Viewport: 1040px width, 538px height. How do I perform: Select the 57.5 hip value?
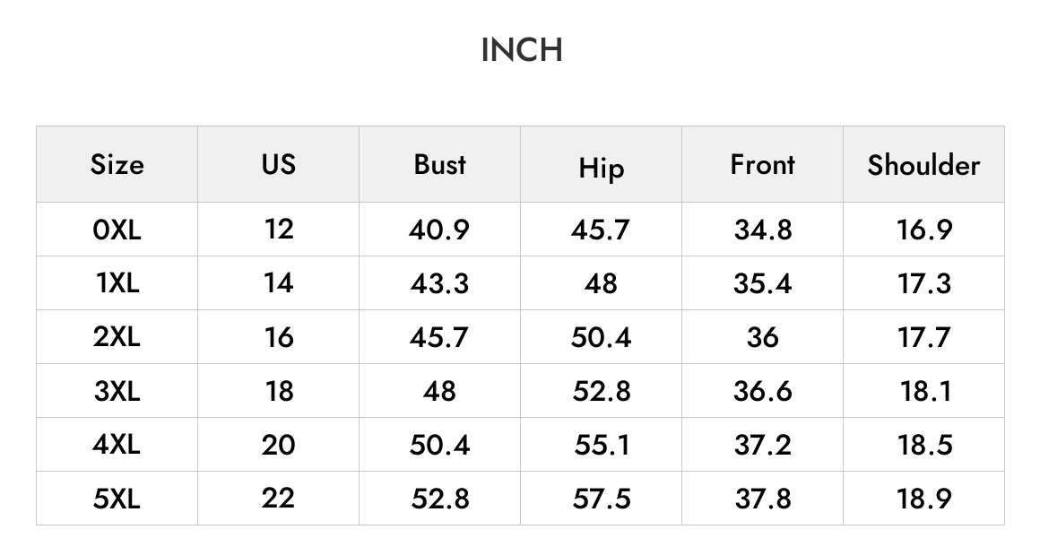(601, 499)
